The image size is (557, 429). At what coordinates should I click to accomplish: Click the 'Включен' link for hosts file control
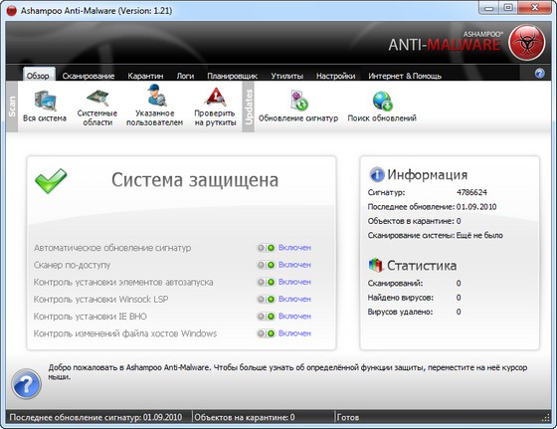(294, 333)
